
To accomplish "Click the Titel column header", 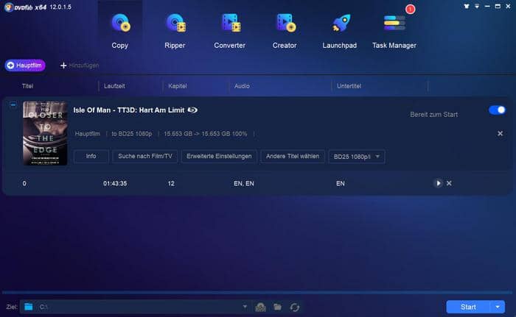I will 28,86.
